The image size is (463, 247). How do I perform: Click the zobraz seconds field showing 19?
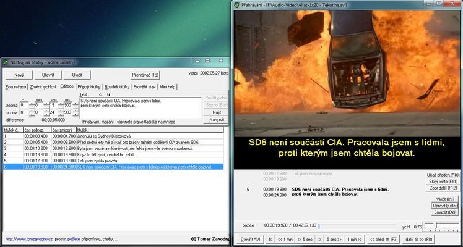[53, 105]
